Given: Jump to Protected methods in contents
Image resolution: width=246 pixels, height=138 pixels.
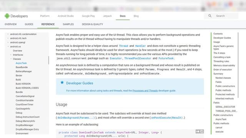Looking at the screenshot, I should (225, 95).
